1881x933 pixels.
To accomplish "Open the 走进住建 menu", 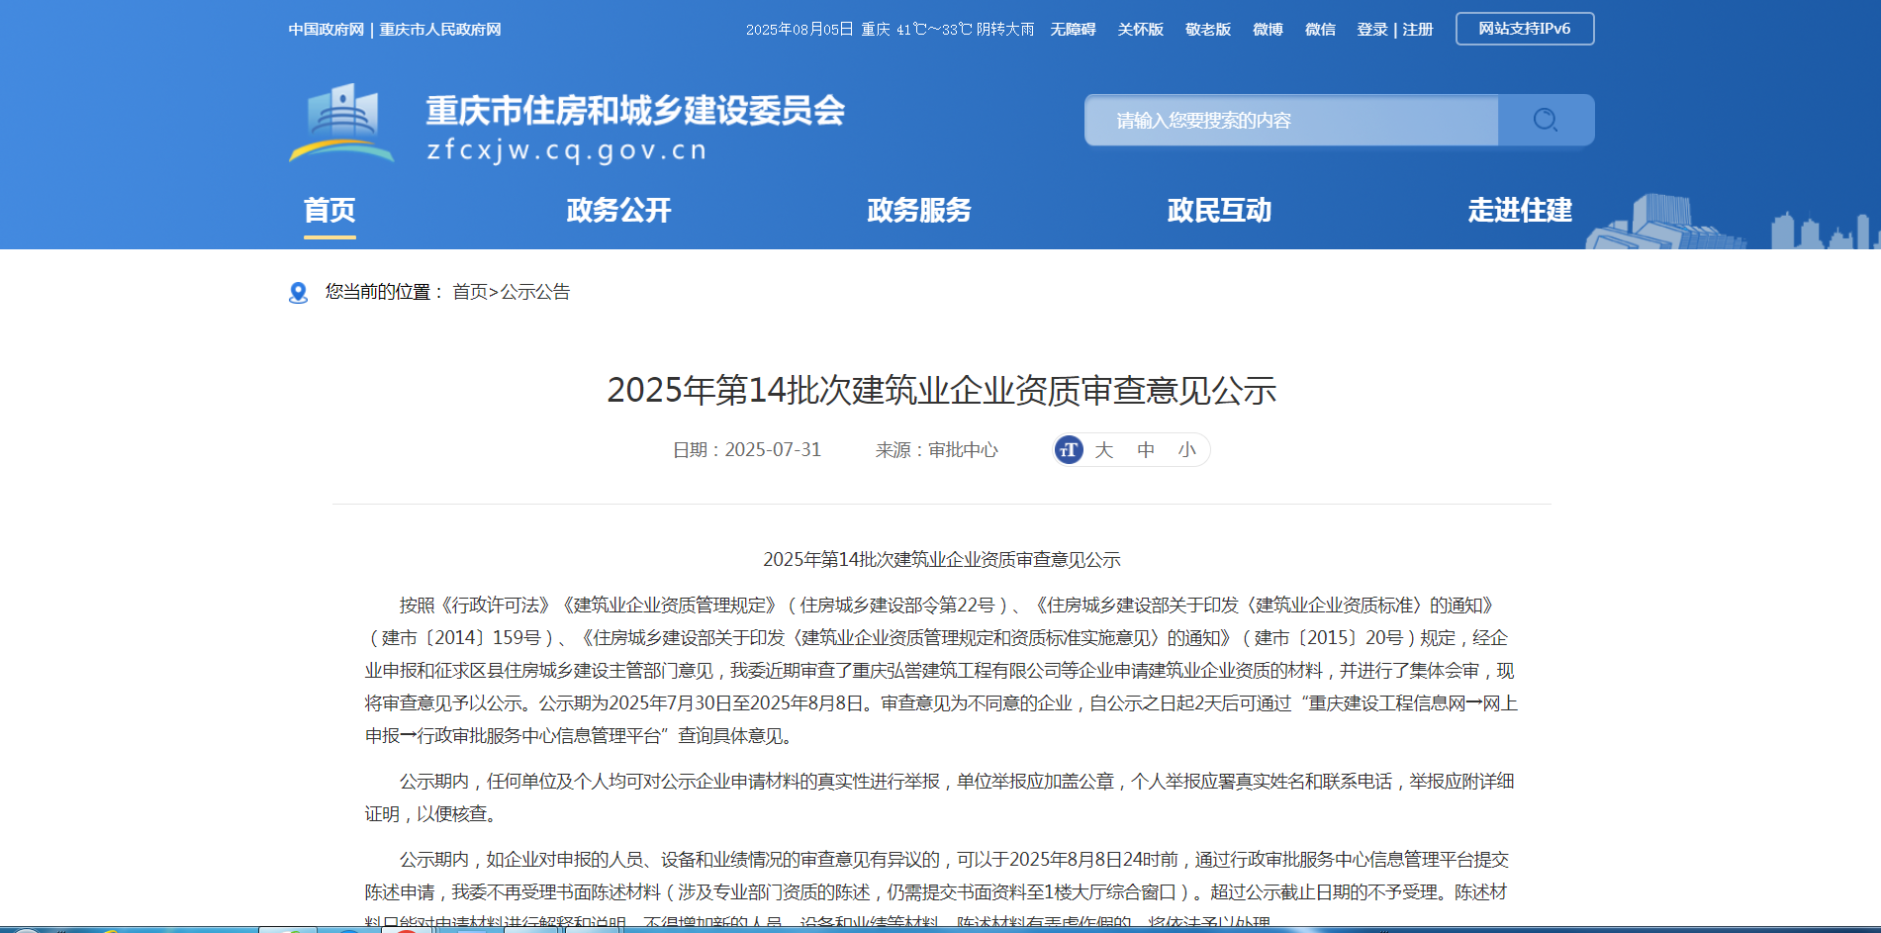I will 1519,210.
